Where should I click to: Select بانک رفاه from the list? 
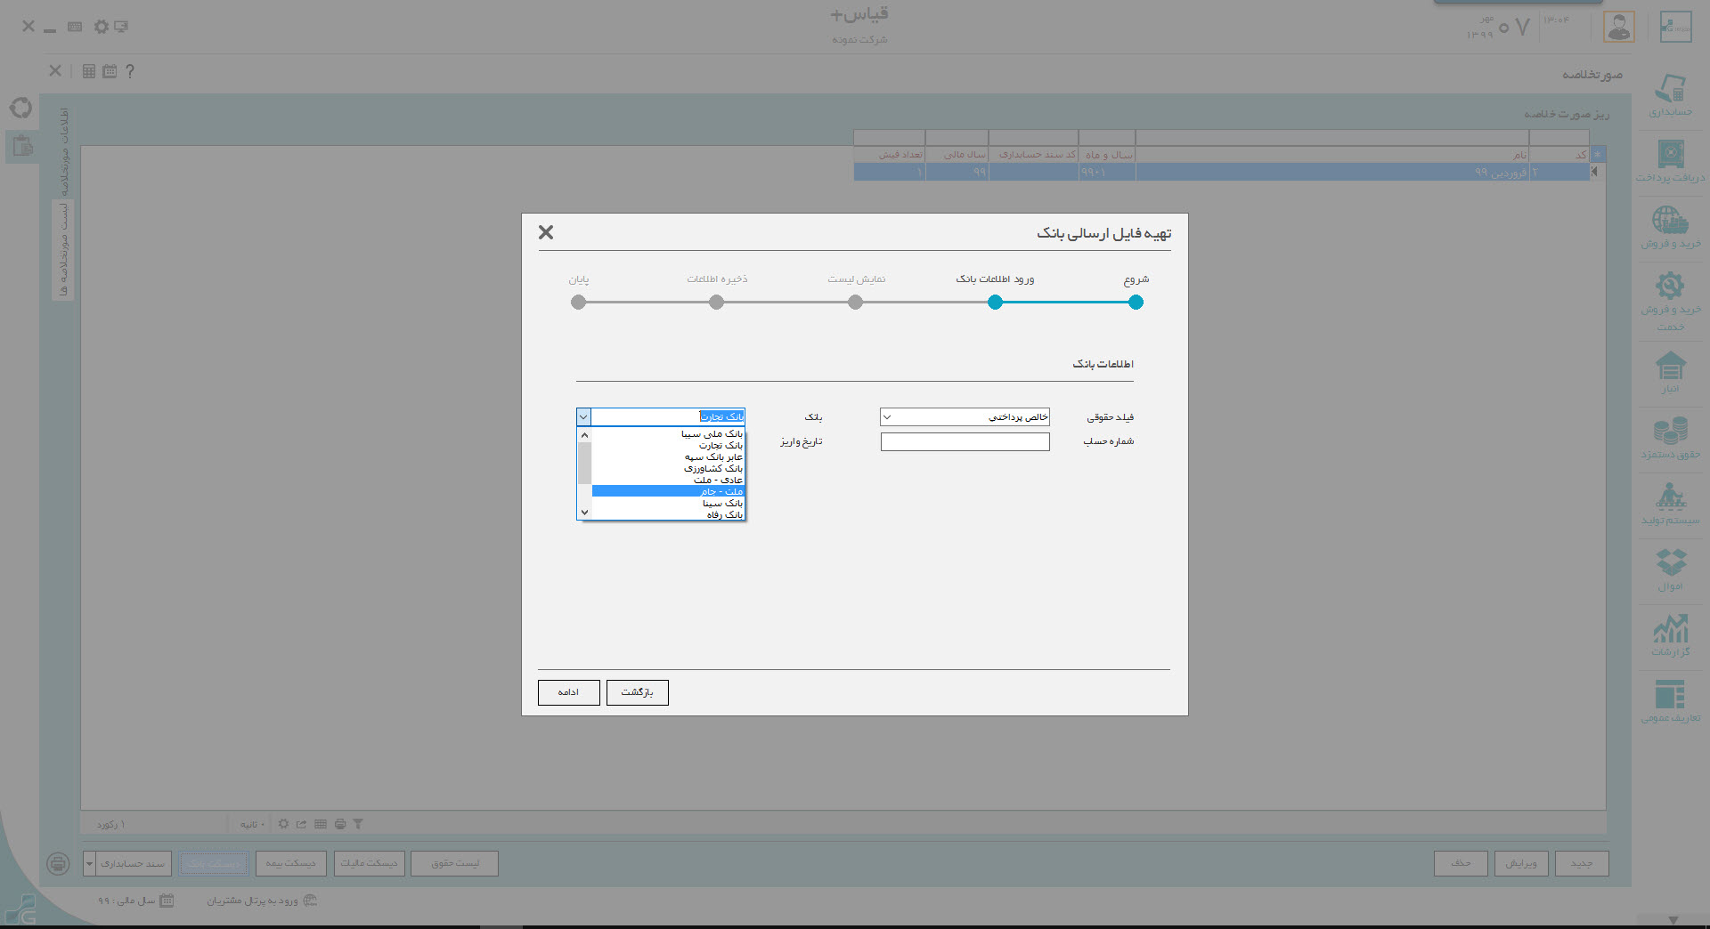click(668, 514)
